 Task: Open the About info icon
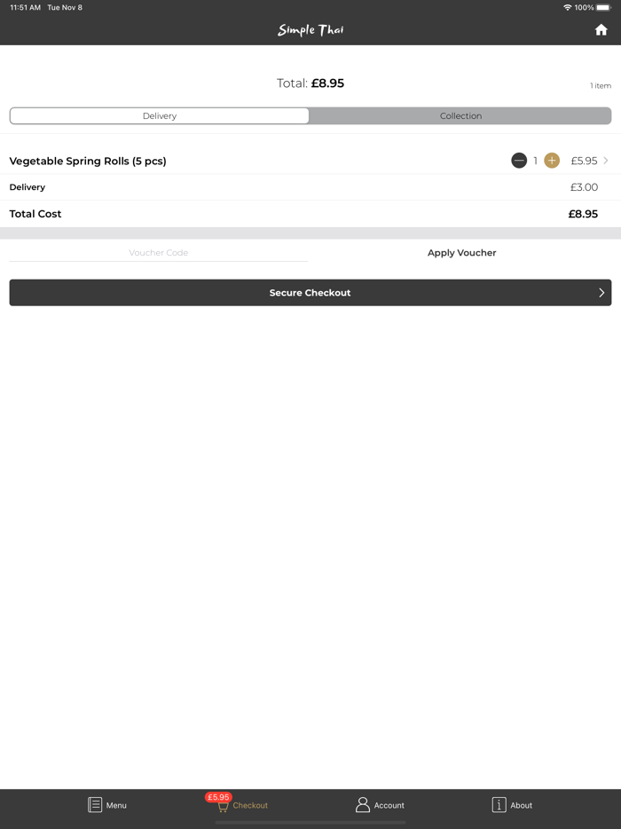click(x=499, y=805)
